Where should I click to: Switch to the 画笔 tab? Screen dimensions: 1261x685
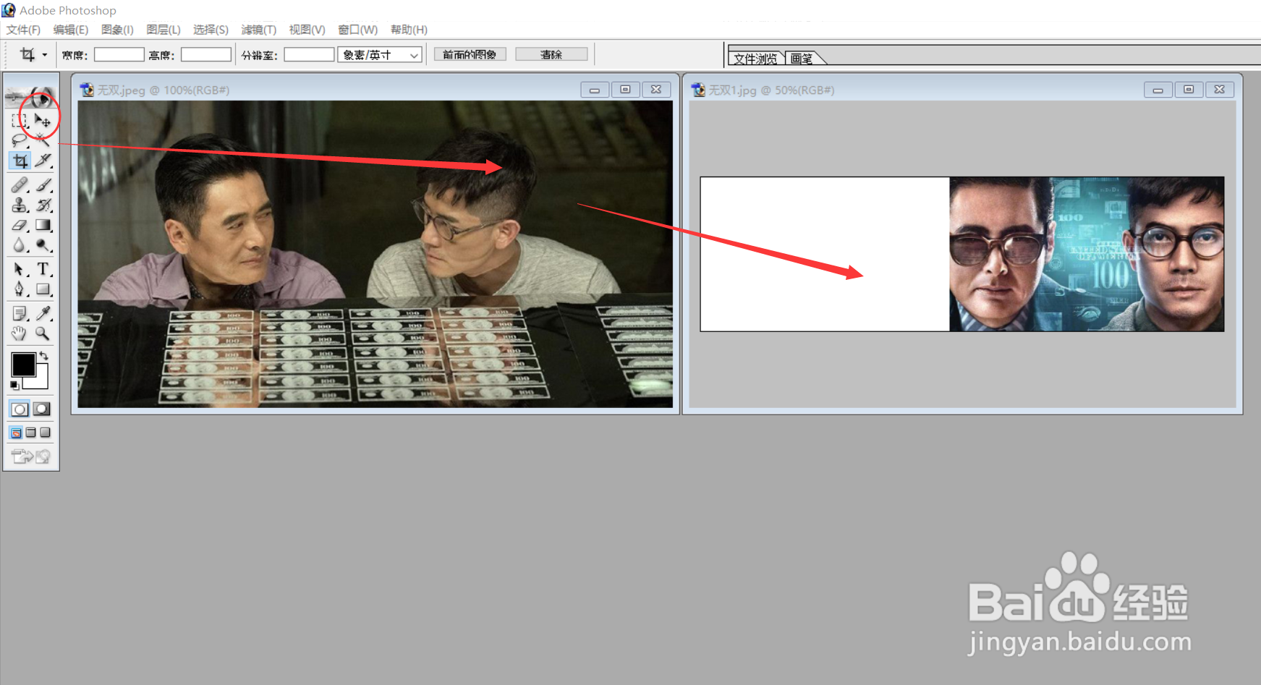tap(802, 59)
